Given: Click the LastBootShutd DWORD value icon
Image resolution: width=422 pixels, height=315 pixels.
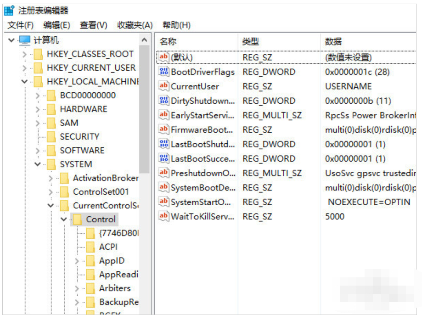Looking at the screenshot, I should 164,144.
